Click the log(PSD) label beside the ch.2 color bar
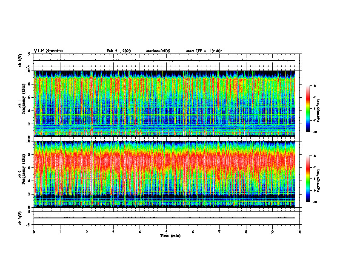Screen dimensions: 337x260 [x=319, y=181]
